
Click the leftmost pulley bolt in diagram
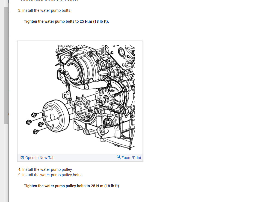point(29,122)
